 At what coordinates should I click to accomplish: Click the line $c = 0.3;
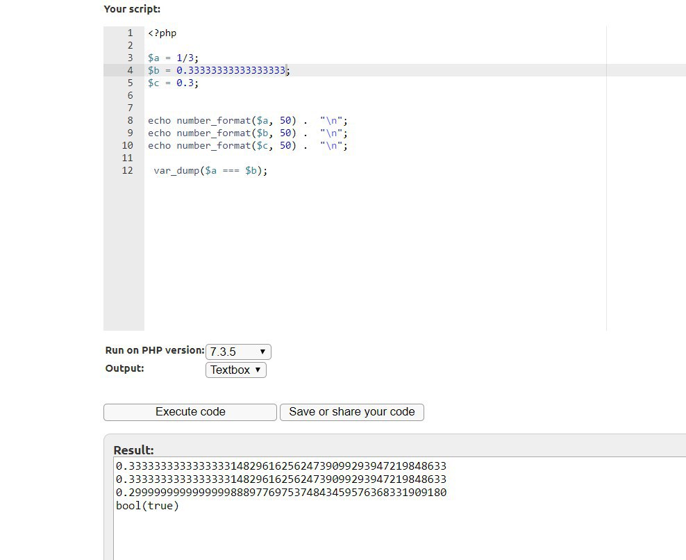(x=174, y=83)
